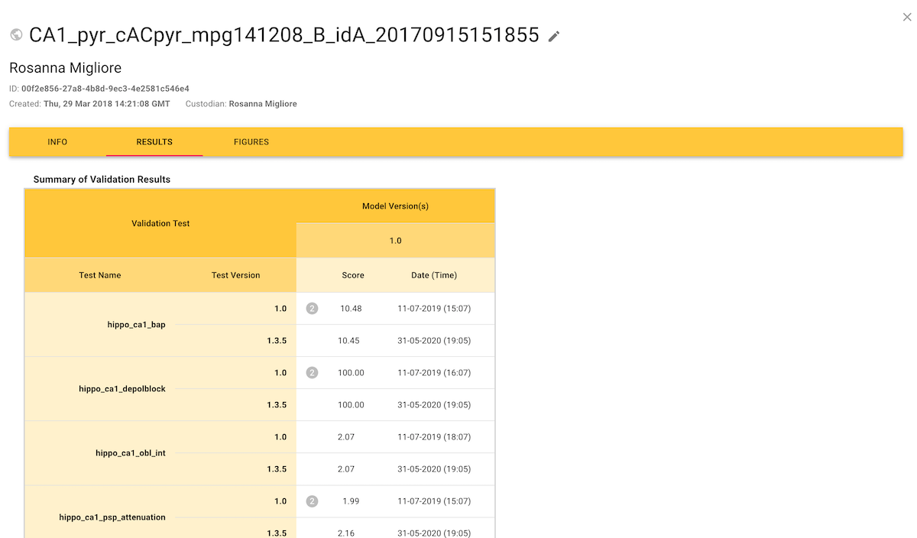This screenshot has height=538, width=917.
Task: Click the badge beside score 1.99
Action: click(312, 501)
